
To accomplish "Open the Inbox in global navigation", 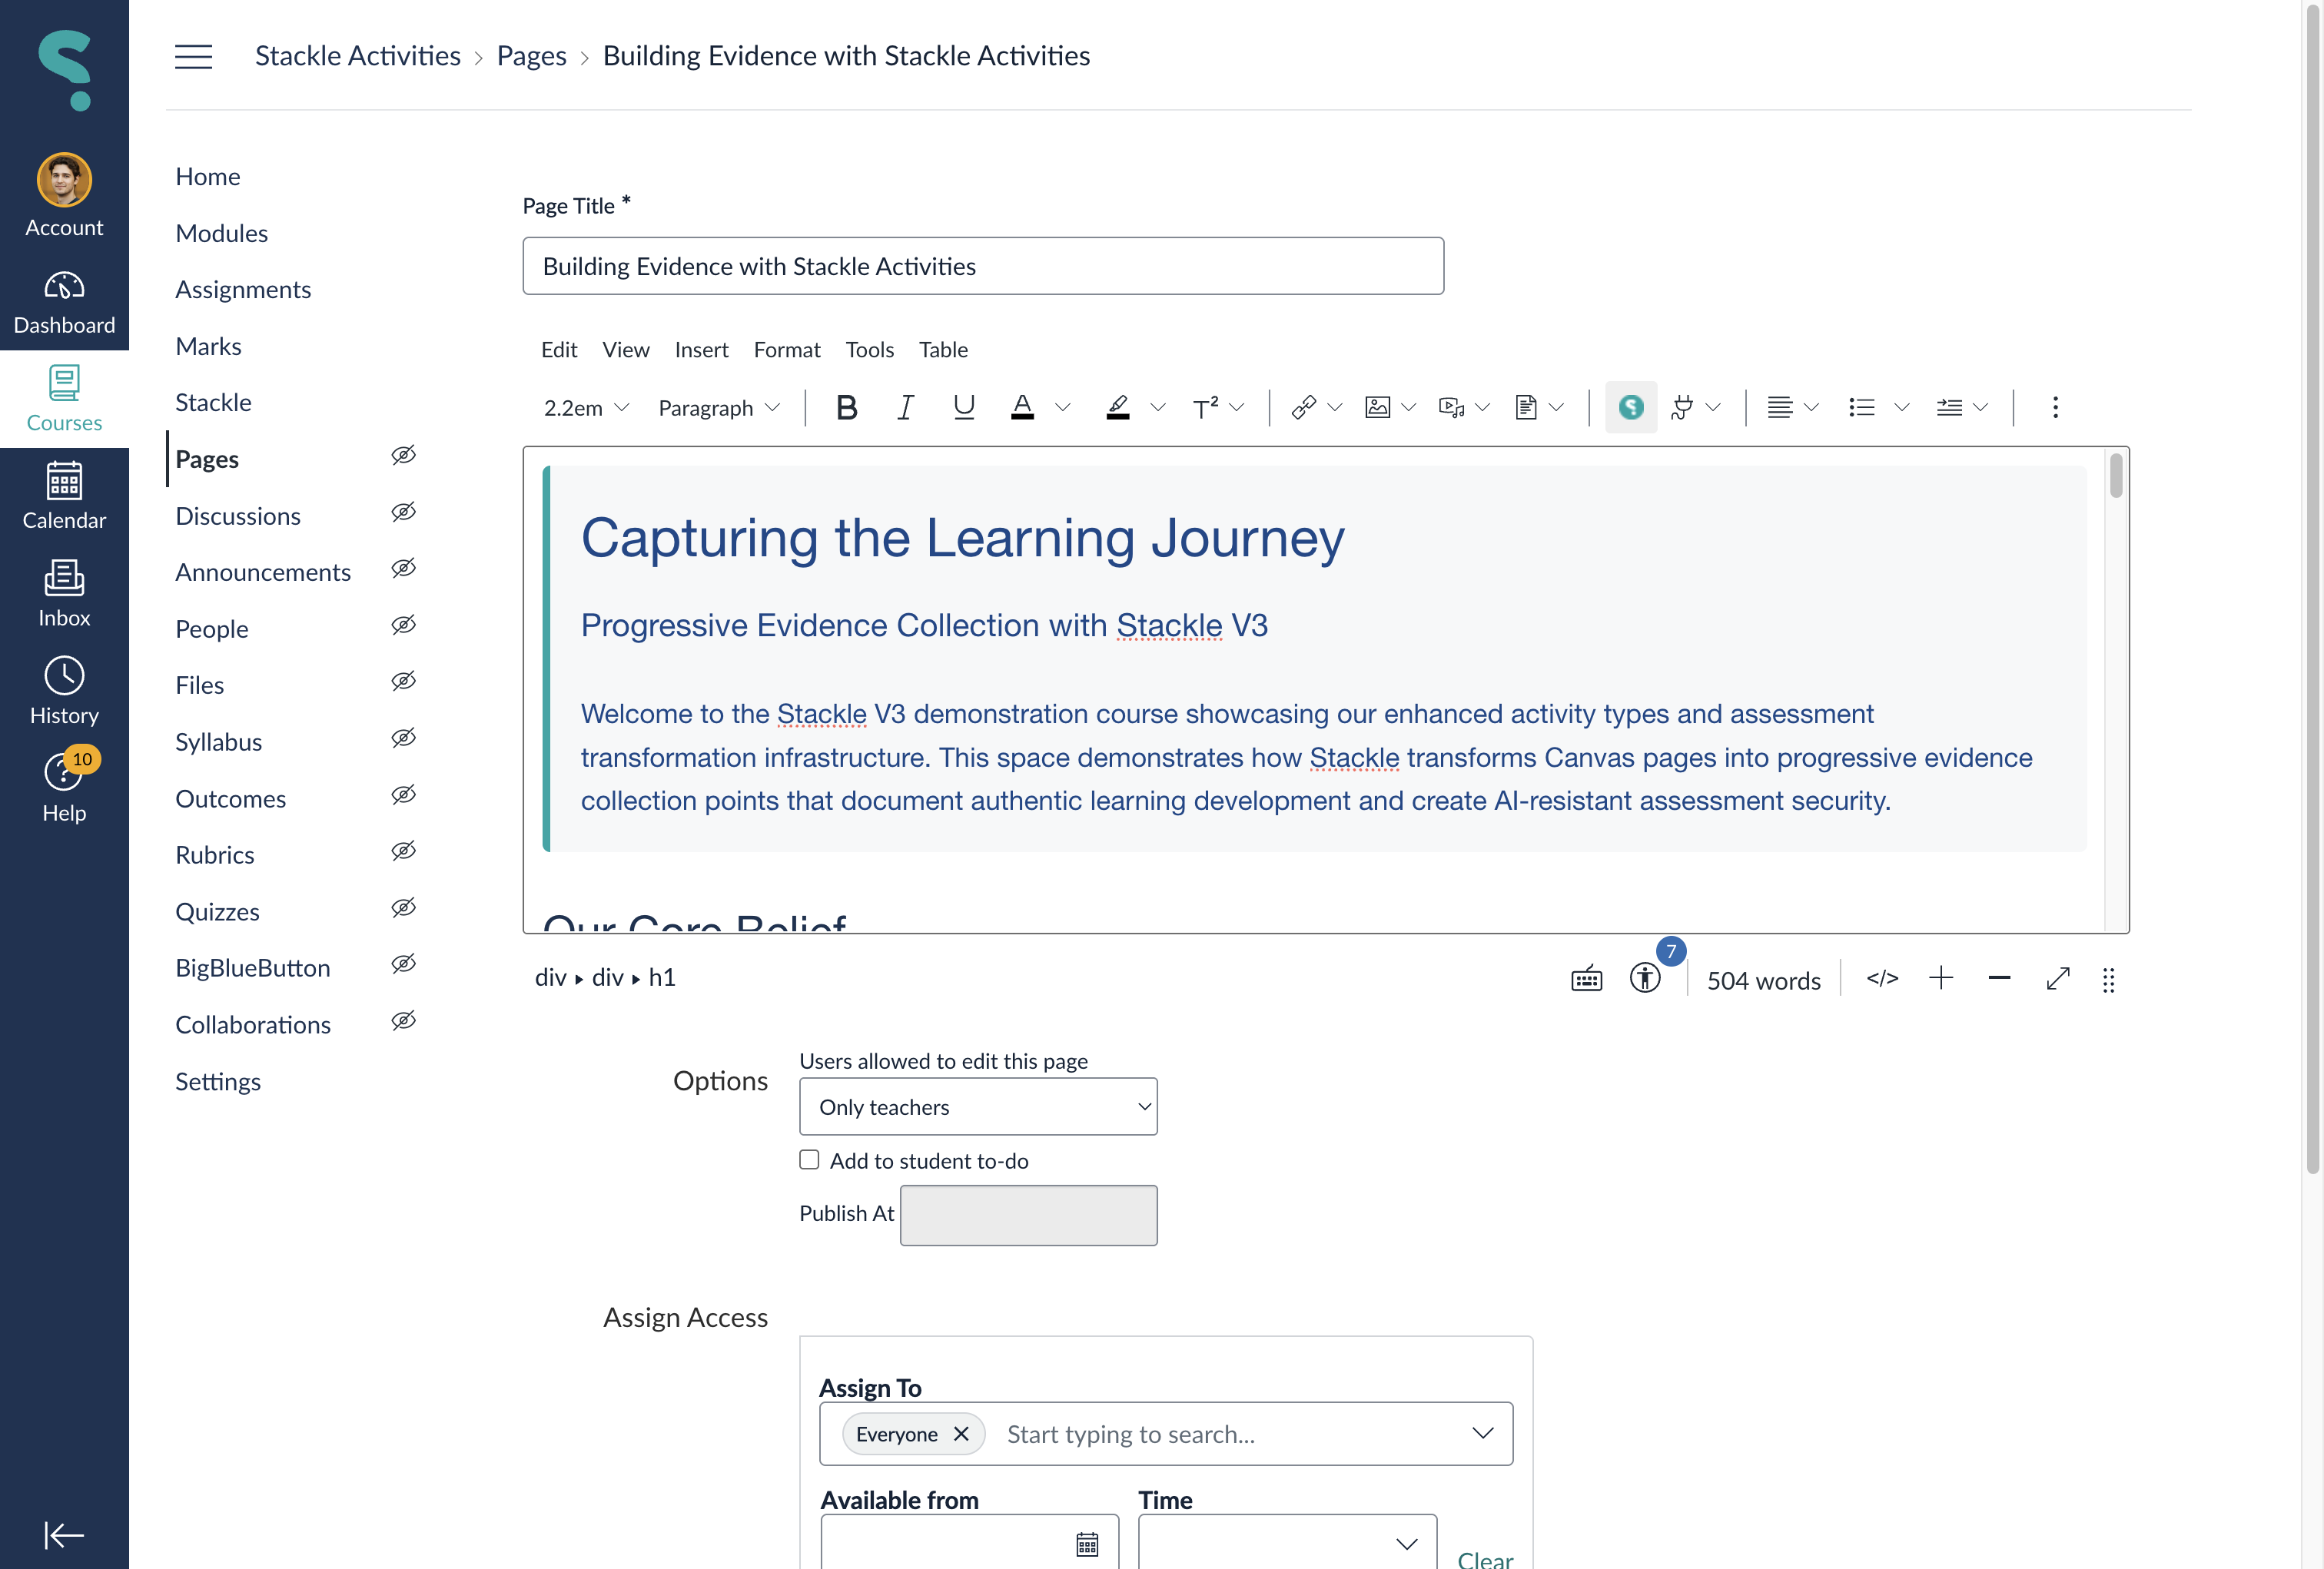I will (64, 594).
